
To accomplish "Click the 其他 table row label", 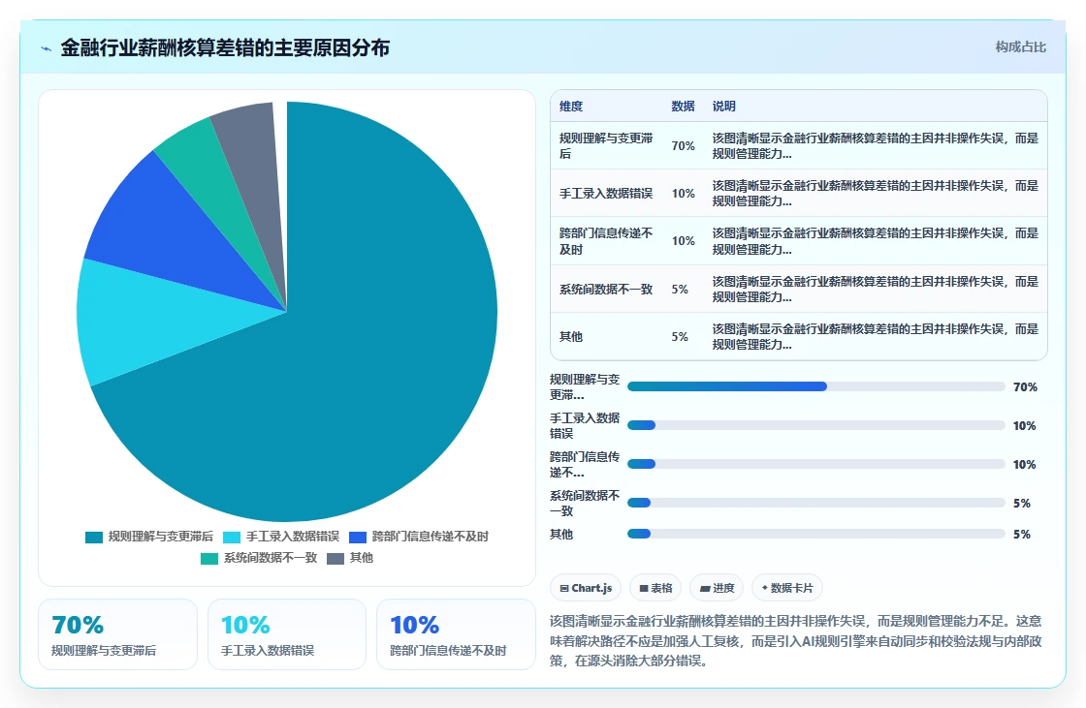I will 571,336.
